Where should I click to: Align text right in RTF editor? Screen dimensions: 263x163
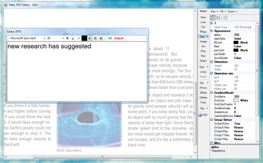(x=101, y=38)
